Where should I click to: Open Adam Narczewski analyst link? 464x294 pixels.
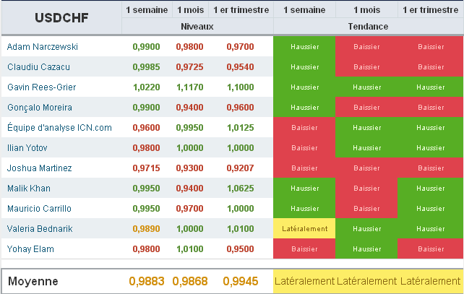43,47
